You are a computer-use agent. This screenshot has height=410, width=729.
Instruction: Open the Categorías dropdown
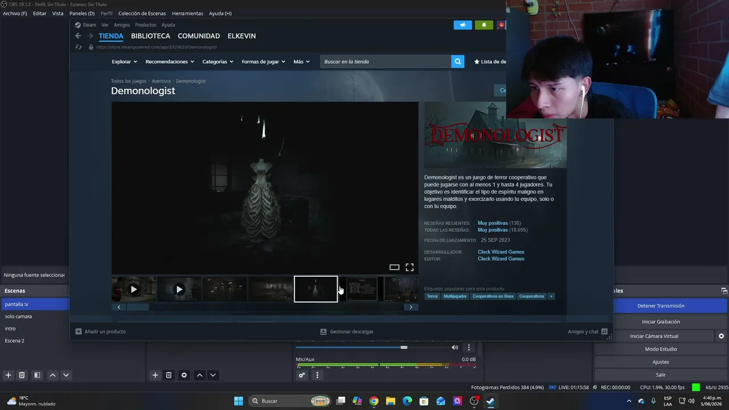tap(218, 61)
